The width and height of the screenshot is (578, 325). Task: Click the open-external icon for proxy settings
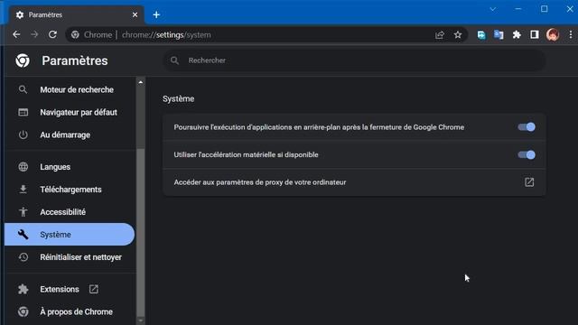coord(529,182)
